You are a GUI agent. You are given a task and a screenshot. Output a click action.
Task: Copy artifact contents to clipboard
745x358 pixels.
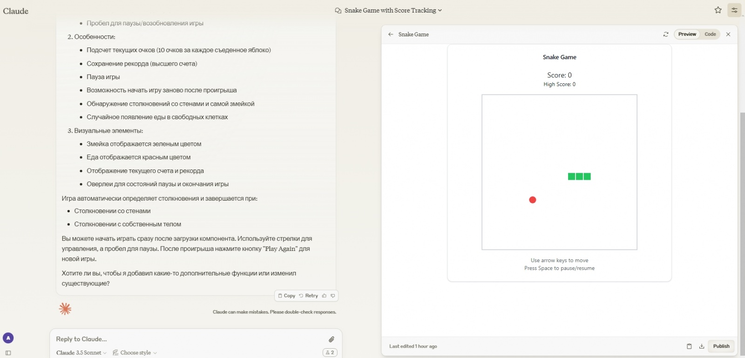pyautogui.click(x=689, y=346)
